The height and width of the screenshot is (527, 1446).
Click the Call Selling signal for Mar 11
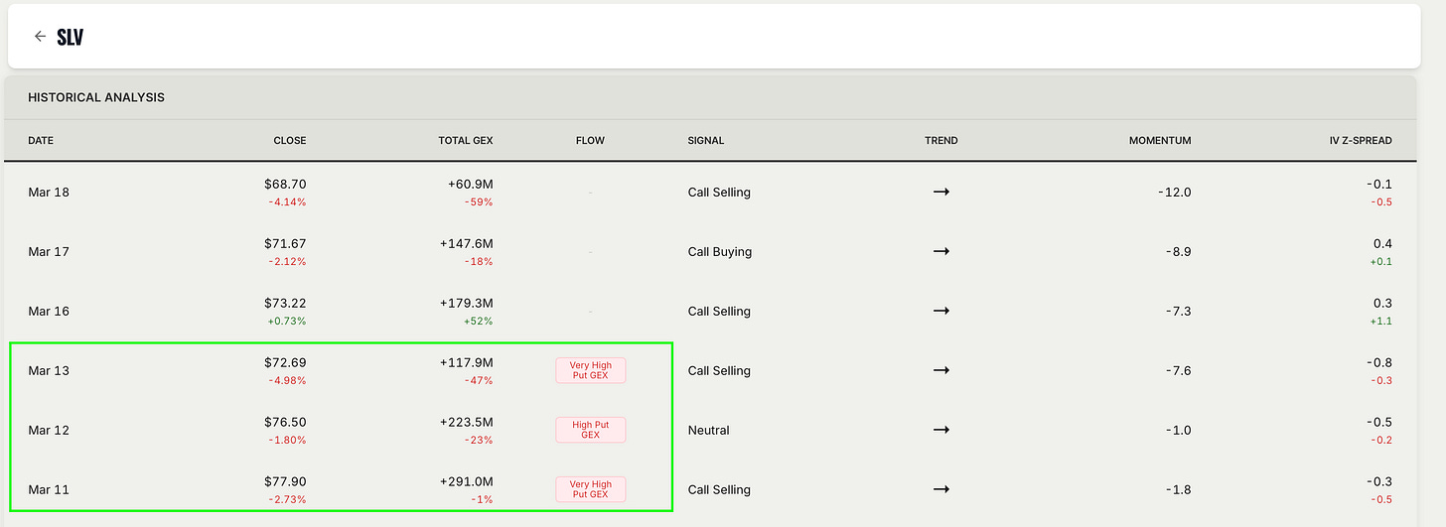coord(719,490)
